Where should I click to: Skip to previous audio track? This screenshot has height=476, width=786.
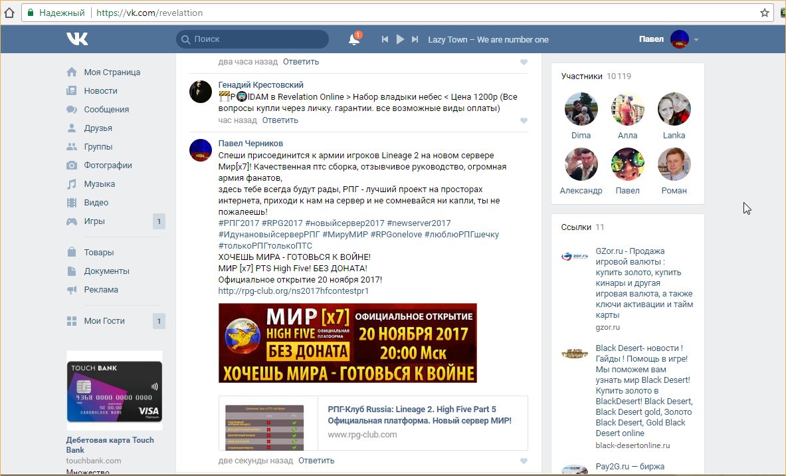click(x=385, y=39)
